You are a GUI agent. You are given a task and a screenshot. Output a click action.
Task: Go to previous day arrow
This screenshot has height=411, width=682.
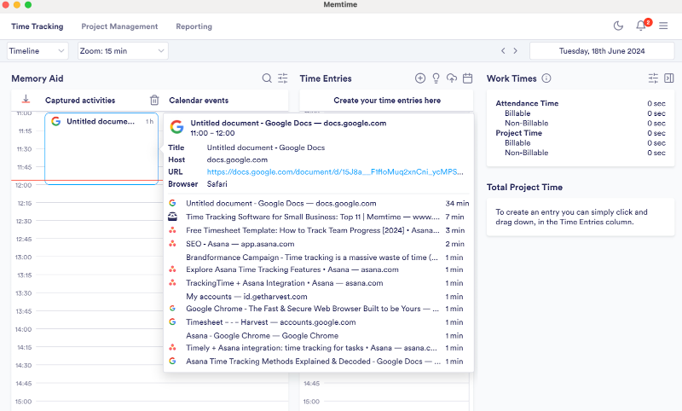503,51
